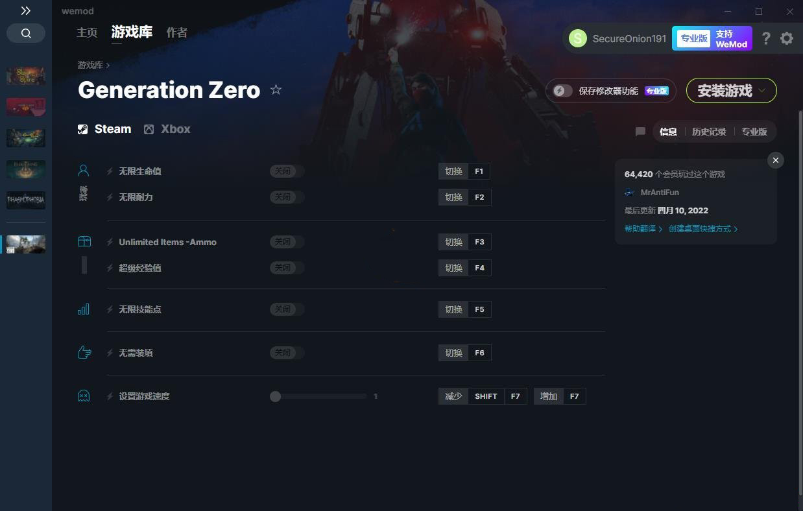The width and height of the screenshot is (803, 511).
Task: Open 专业版 panel tab
Action: click(754, 132)
